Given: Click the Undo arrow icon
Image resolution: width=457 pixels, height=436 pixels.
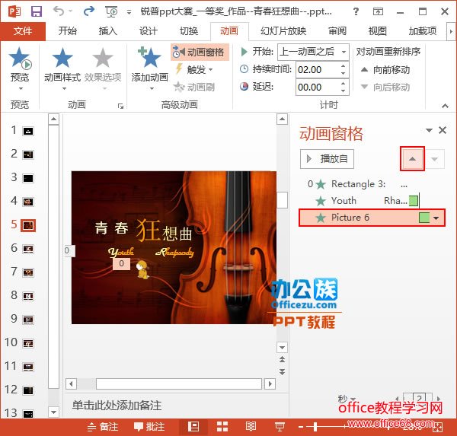Looking at the screenshot, I should (x=59, y=11).
